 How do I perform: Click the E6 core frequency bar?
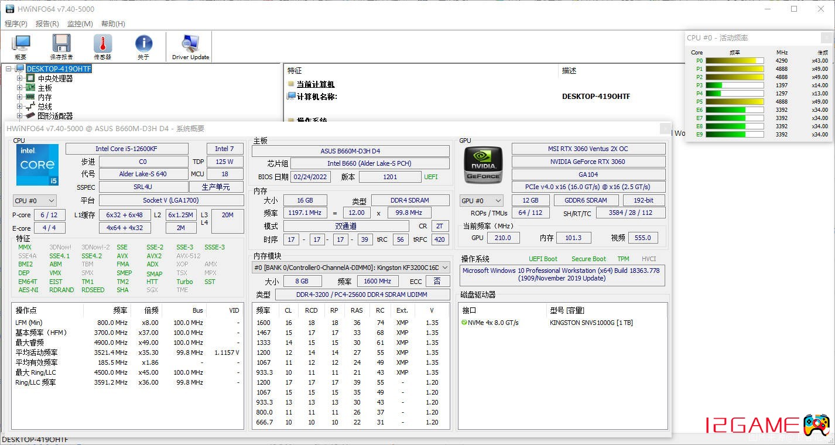(x=735, y=109)
